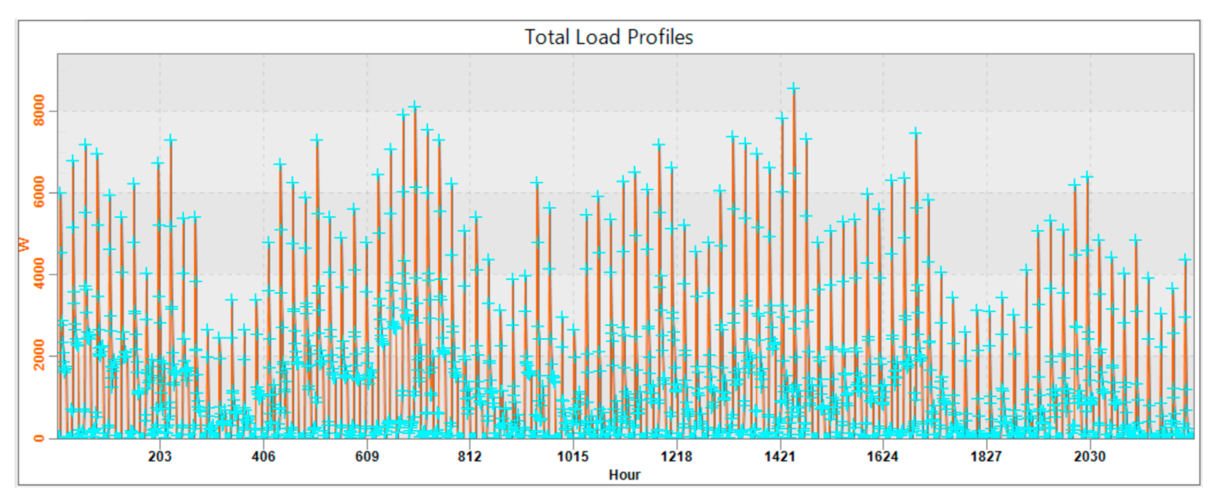Click the cyan peak marker at far right edge
The height and width of the screenshot is (503, 1217).
tap(1184, 260)
